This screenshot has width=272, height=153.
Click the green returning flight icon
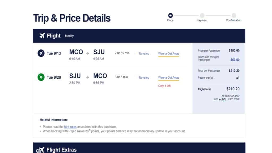click(x=41, y=77)
